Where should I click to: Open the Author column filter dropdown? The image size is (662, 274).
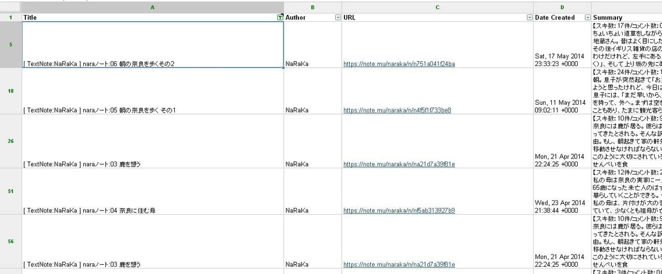(x=338, y=18)
